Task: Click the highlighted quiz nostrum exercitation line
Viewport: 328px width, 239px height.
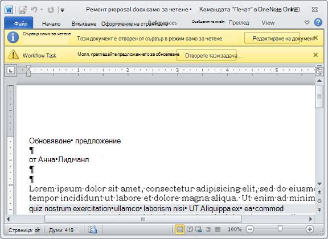Action: point(156,209)
